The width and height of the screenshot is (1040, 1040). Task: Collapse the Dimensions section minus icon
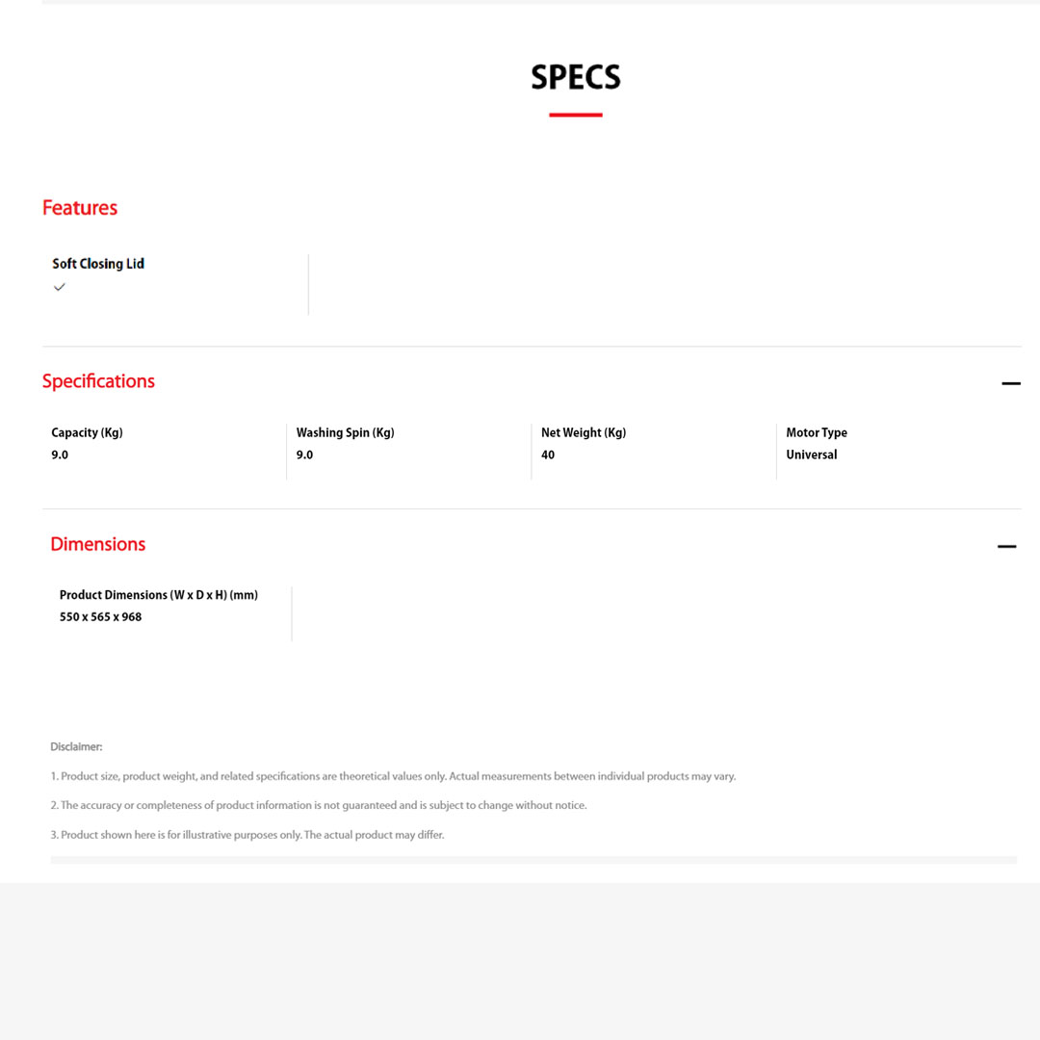[1006, 546]
